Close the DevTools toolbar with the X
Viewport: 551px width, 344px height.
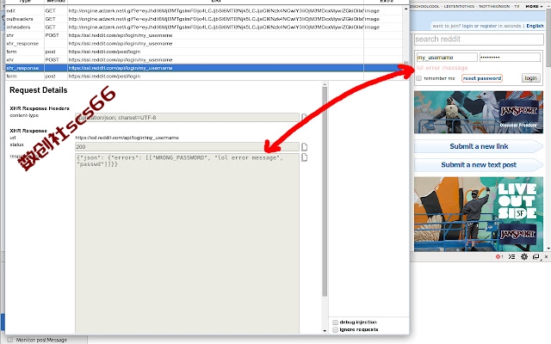click(546, 256)
